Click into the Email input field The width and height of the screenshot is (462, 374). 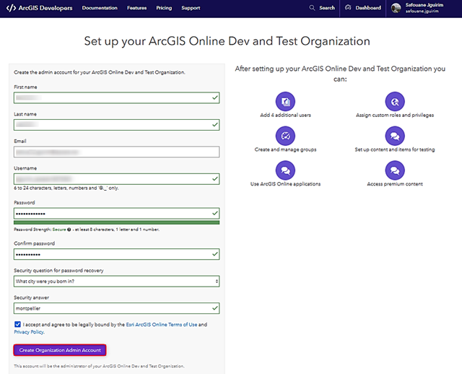(x=116, y=152)
